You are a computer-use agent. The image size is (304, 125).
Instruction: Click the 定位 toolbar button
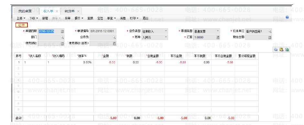click(100, 18)
